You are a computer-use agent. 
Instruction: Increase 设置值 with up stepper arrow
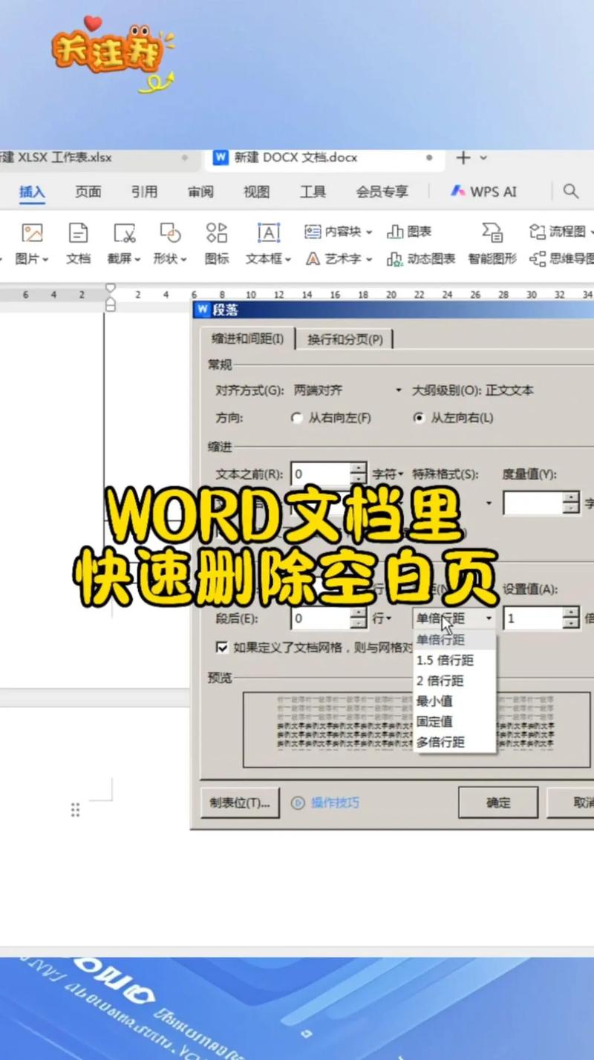tap(571, 612)
